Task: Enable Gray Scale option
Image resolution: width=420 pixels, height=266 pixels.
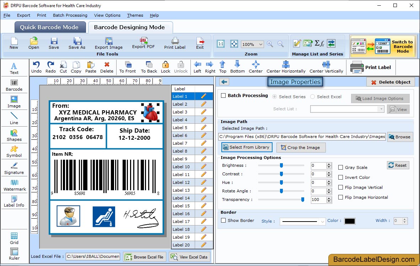Action: 341,167
